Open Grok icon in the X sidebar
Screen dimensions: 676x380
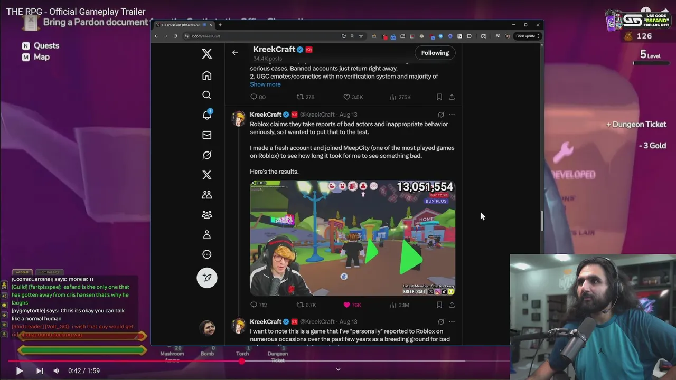coord(207,155)
